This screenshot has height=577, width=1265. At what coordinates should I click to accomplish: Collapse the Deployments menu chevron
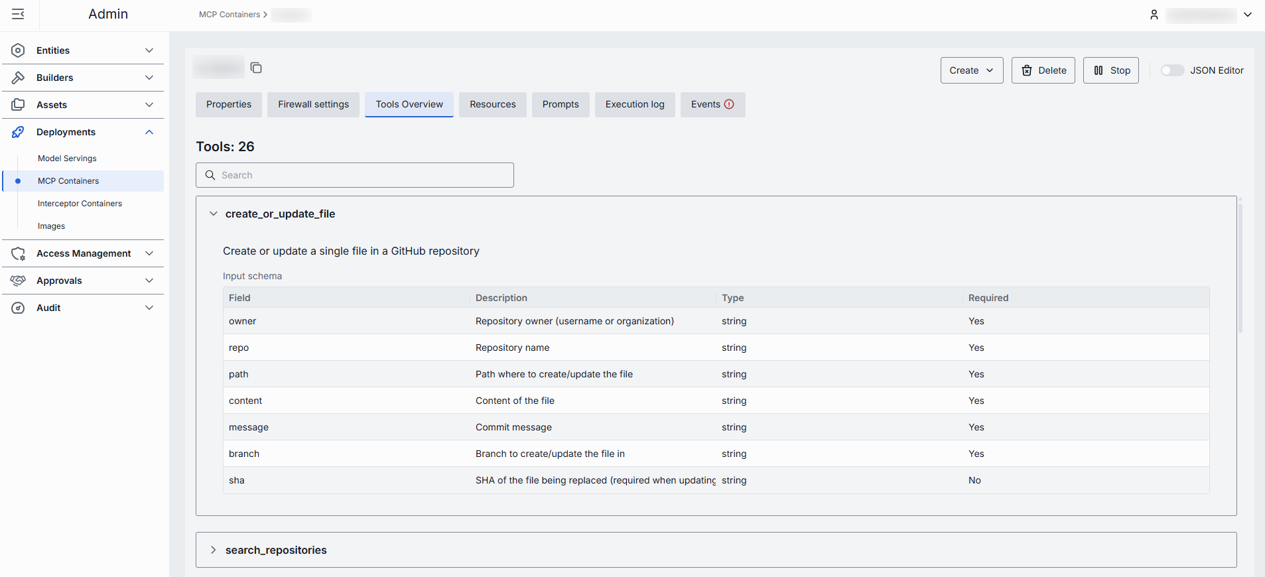[x=149, y=132]
